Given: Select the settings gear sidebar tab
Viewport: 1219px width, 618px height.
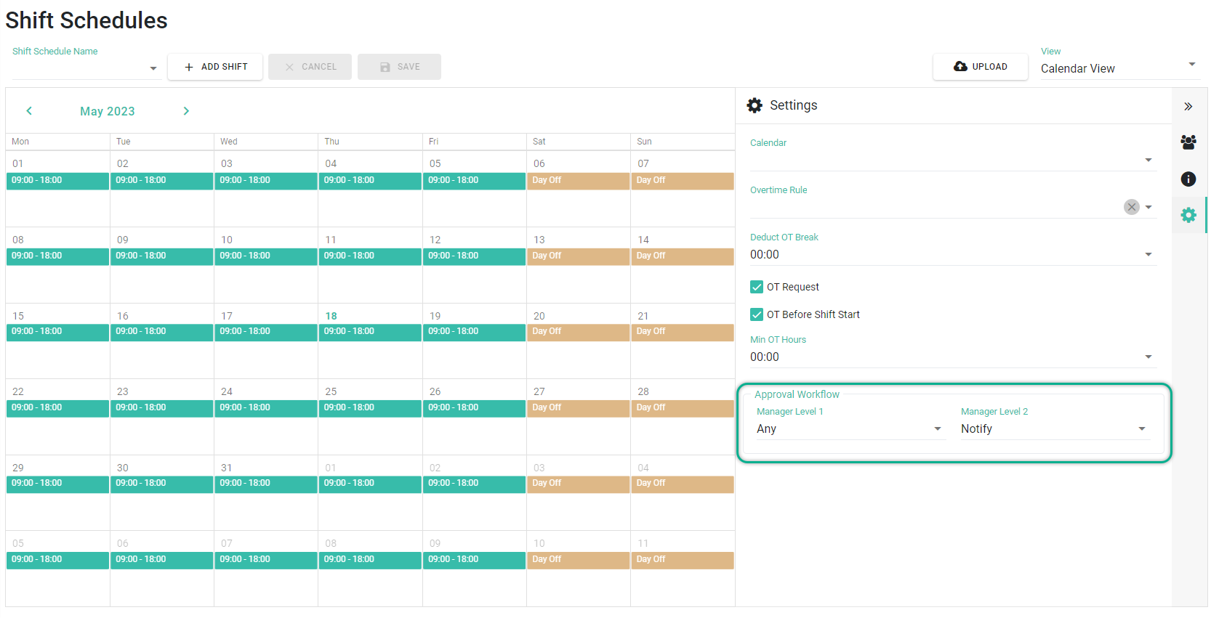Looking at the screenshot, I should point(1188,215).
